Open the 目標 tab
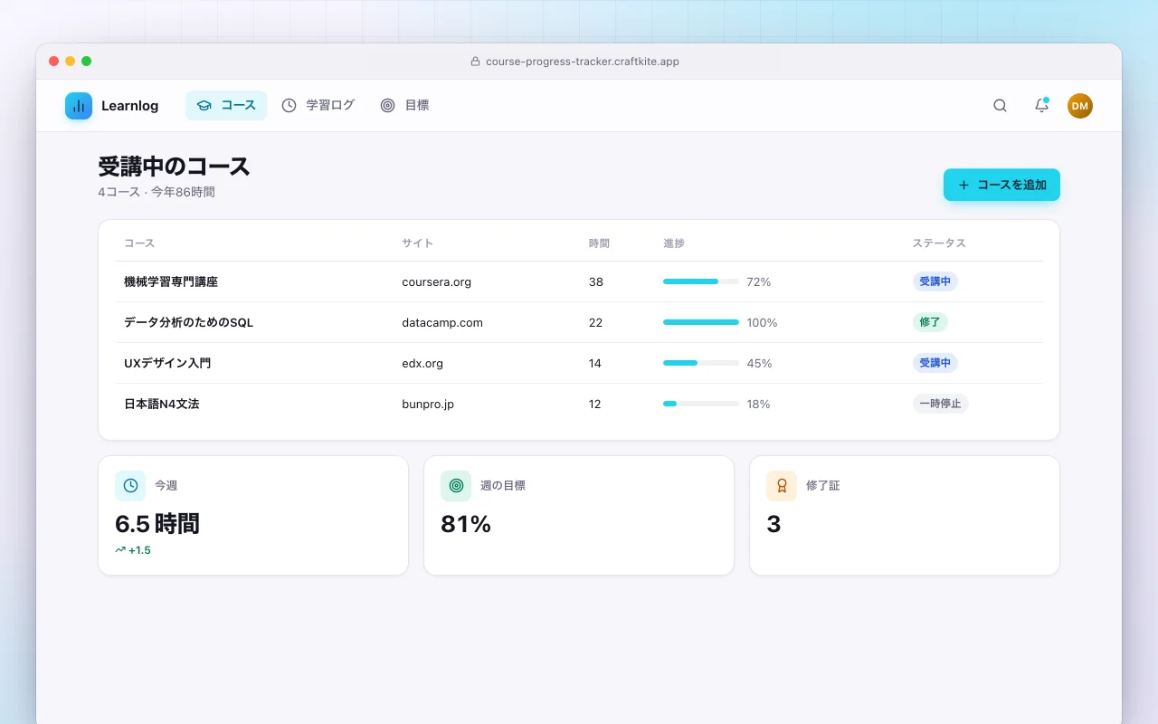This screenshot has height=724, width=1158. point(404,106)
